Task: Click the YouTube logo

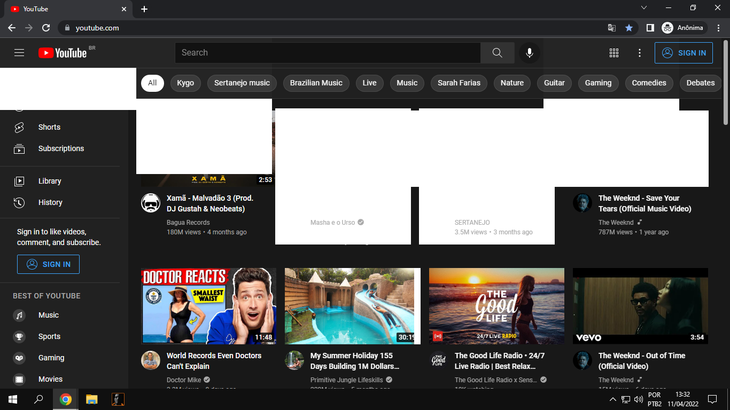Action: click(63, 53)
